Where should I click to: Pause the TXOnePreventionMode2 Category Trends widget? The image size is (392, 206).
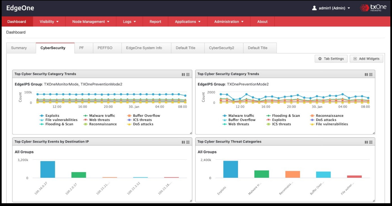pos(366,74)
